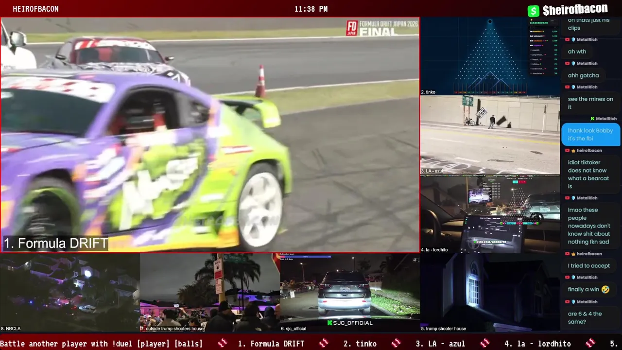The width and height of the screenshot is (622, 350).
Task: Open the outside trump shooters house stream
Action: [x=210, y=293]
